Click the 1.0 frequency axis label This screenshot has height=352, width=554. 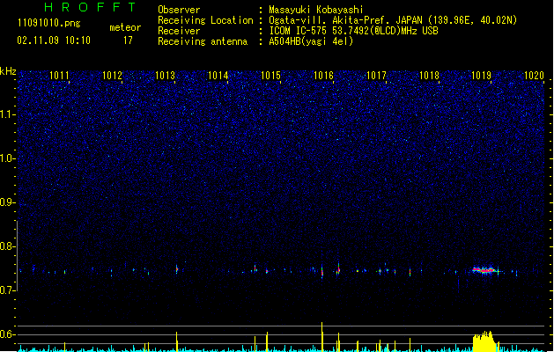click(8, 158)
